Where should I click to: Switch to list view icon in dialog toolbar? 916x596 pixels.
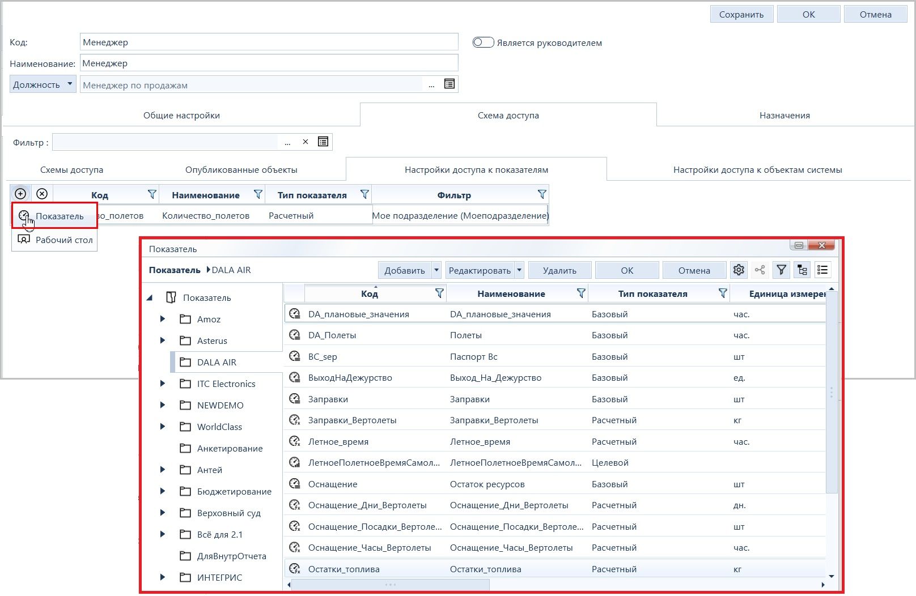pyautogui.click(x=823, y=270)
